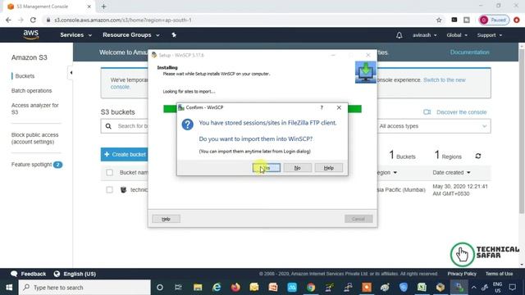Open Chrome from taskbar
Image resolution: width=525 pixels, height=295 pixels.
point(311,288)
